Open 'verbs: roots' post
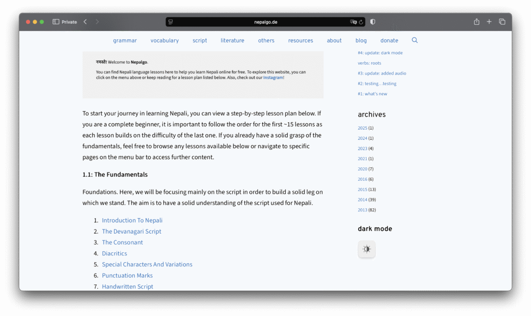531x316 pixels. (369, 63)
